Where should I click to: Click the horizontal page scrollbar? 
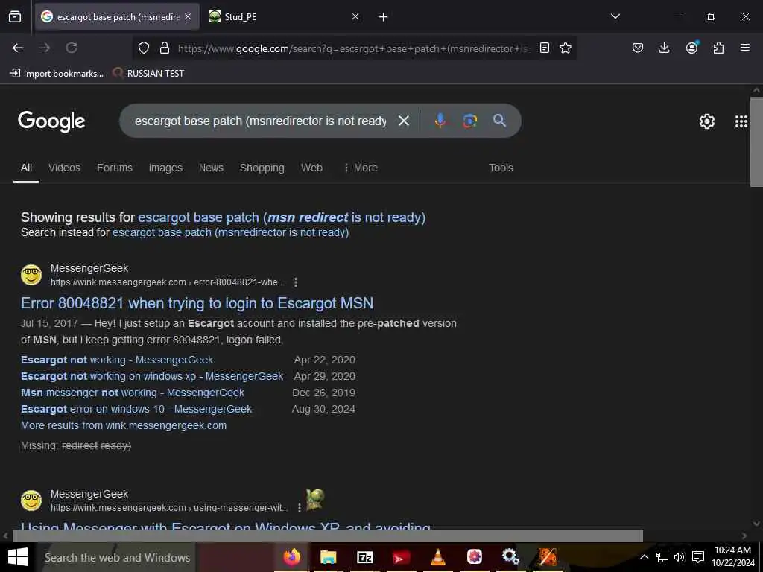coord(328,536)
